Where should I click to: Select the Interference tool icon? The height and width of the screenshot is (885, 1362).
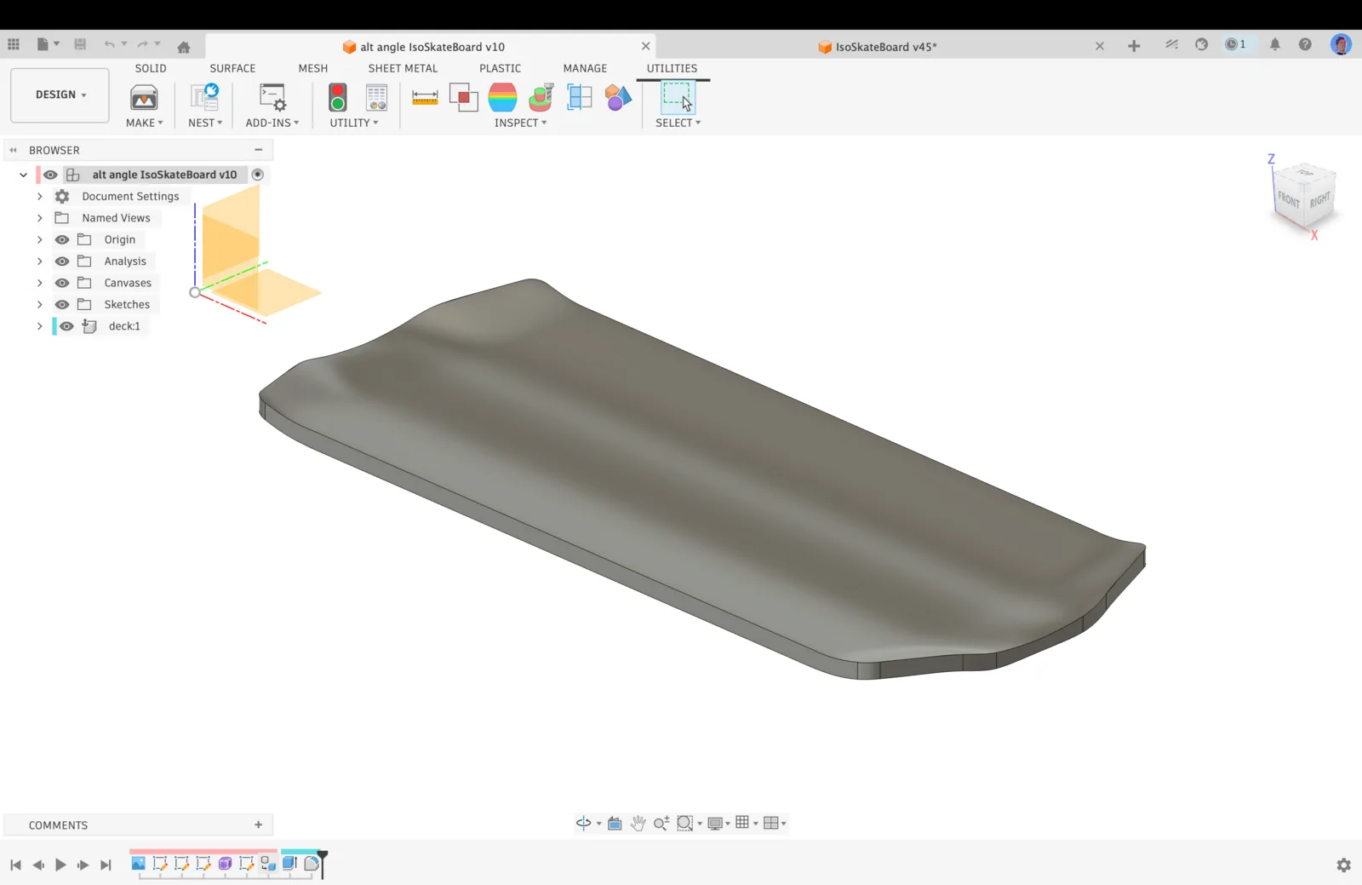463,98
